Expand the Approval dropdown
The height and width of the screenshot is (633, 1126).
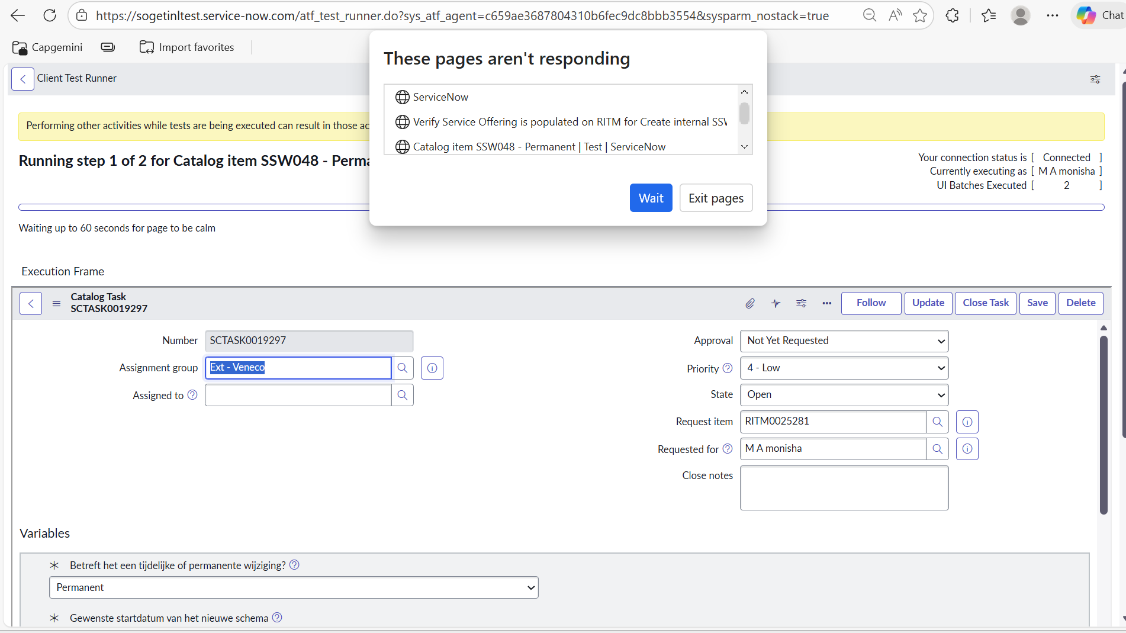coord(844,341)
